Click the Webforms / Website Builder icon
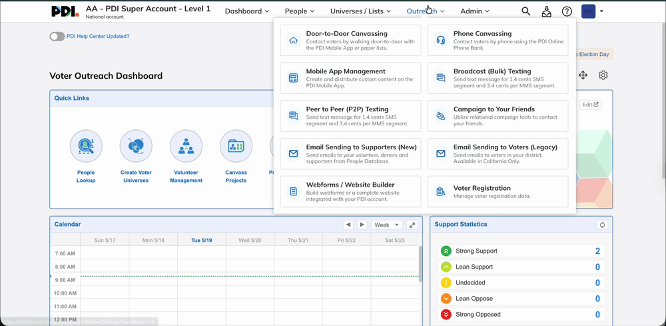The height and width of the screenshot is (326, 666). 293,192
